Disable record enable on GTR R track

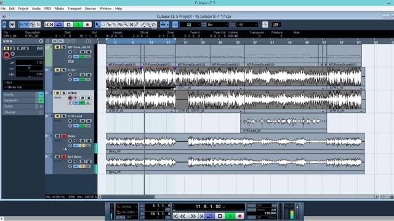click(x=70, y=98)
